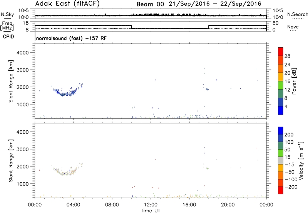Click the frequency step-down near 10:00 UT

pyautogui.click(x=131, y=27)
